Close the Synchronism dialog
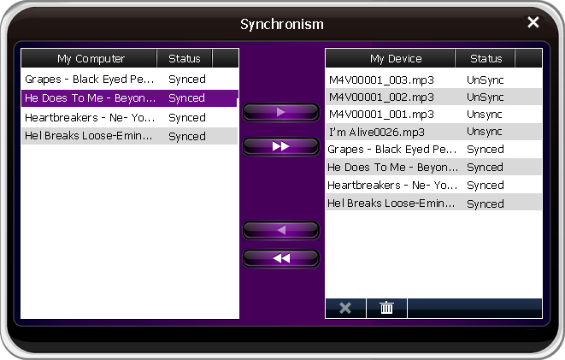 point(533,23)
